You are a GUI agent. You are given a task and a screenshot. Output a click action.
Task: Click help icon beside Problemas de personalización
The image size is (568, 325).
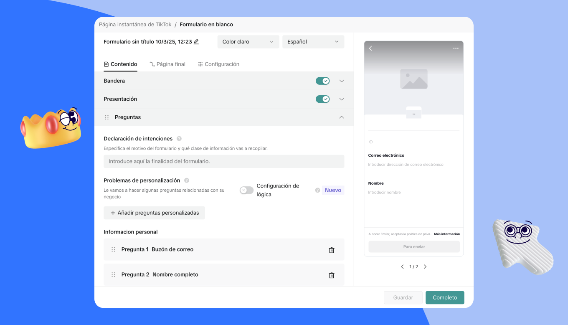(187, 180)
